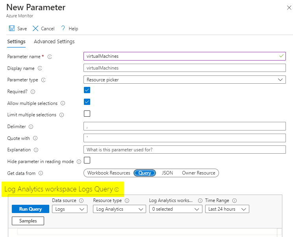Click the Save button label
This screenshot has height=237, width=293.
tap(22, 29)
